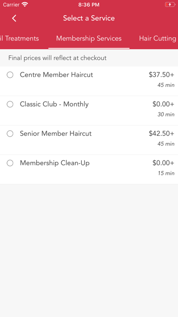The height and width of the screenshot is (317, 178).
Task: Tap the Wi-Fi status icon
Action: coord(25,5)
